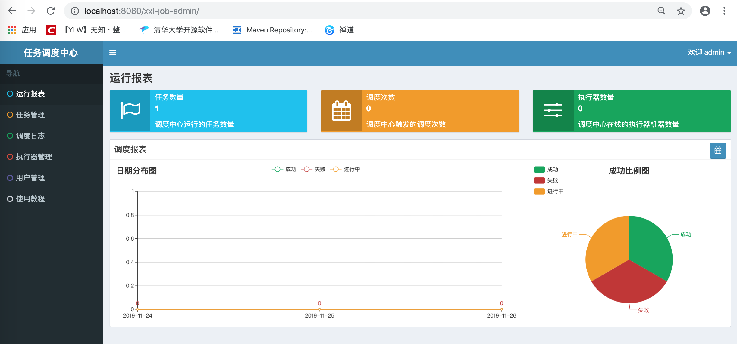Open the Maven Repository bookmark
This screenshot has height=344, width=737.
click(272, 30)
